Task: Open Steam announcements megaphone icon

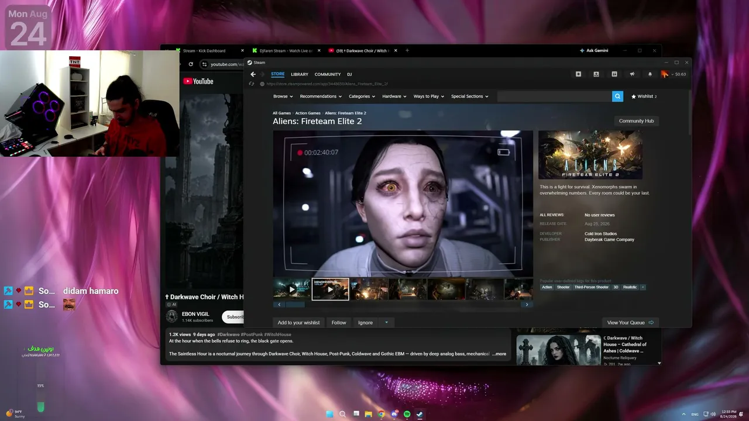Action: [x=632, y=74]
